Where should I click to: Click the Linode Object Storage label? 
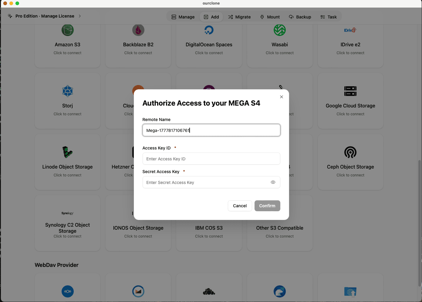click(68, 167)
